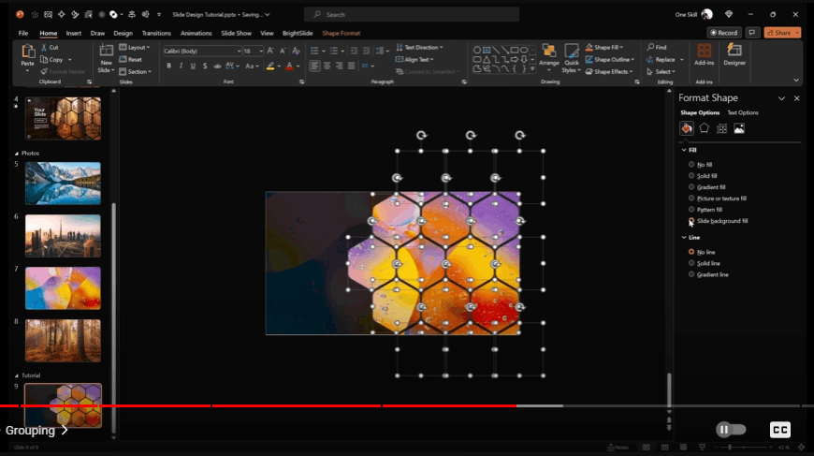The height and width of the screenshot is (456, 814).
Task: Open the Shape Outline dropdown
Action: pos(609,60)
